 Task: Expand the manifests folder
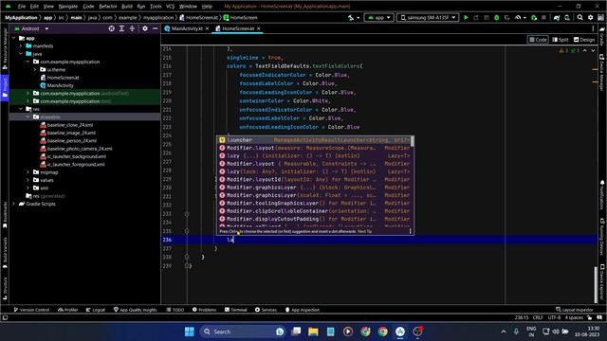21,46
